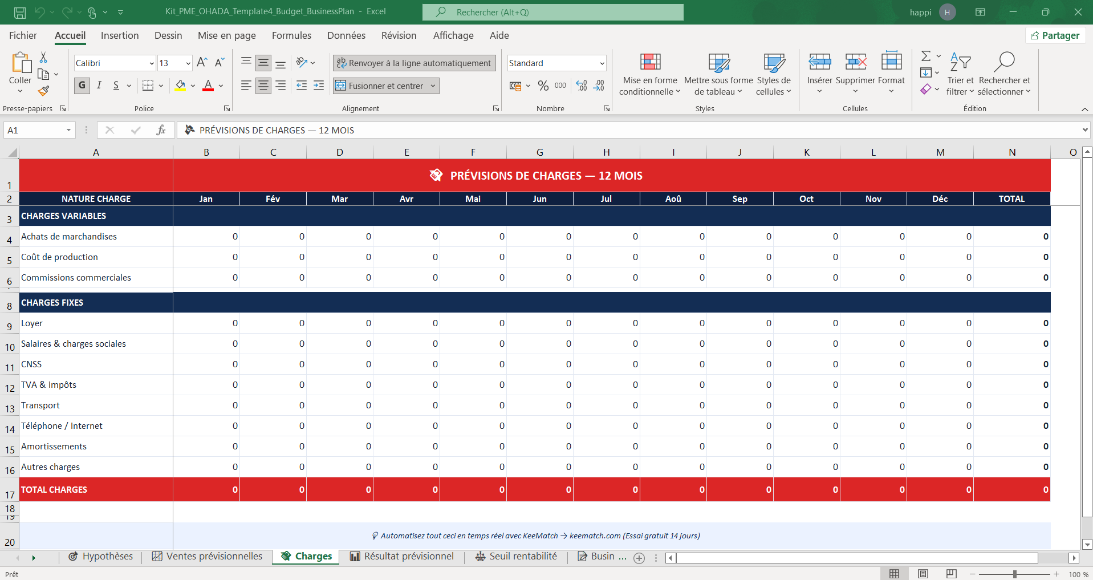The width and height of the screenshot is (1093, 580).
Task: Click Format cells button
Action: pos(891,73)
